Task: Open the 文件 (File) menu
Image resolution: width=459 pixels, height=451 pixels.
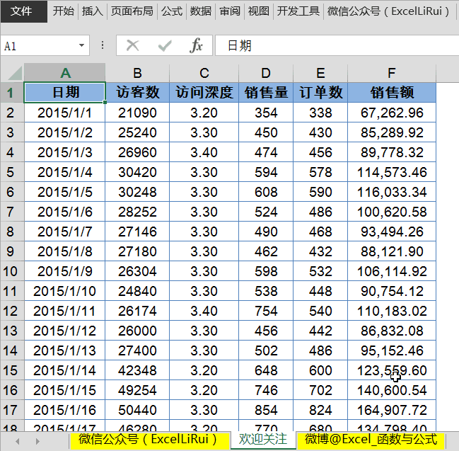Action: (x=23, y=11)
